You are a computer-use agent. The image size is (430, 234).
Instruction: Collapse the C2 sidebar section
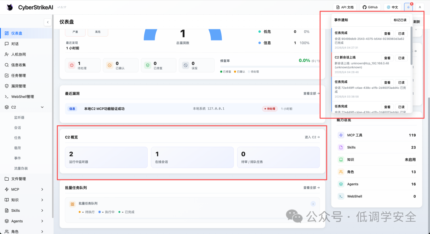point(42,107)
